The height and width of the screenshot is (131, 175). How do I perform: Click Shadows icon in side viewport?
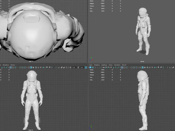tap(155, 67)
